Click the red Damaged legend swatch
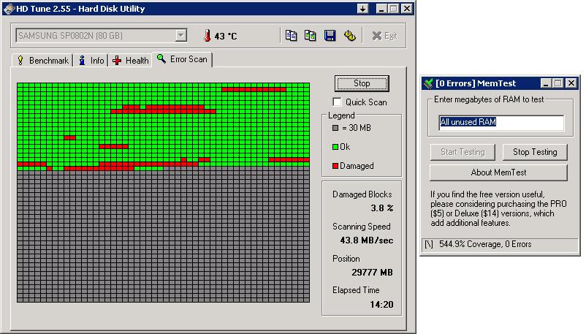 coord(335,166)
